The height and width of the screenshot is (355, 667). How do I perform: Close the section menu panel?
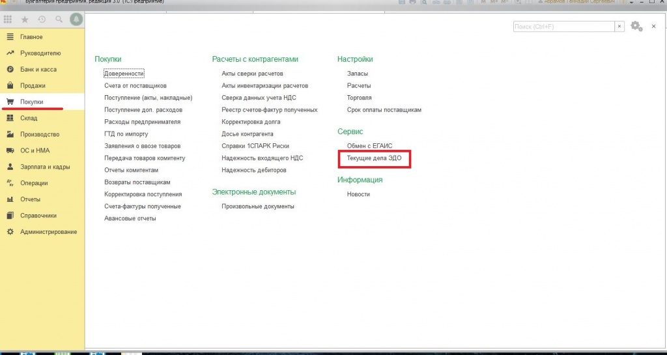coord(654,26)
